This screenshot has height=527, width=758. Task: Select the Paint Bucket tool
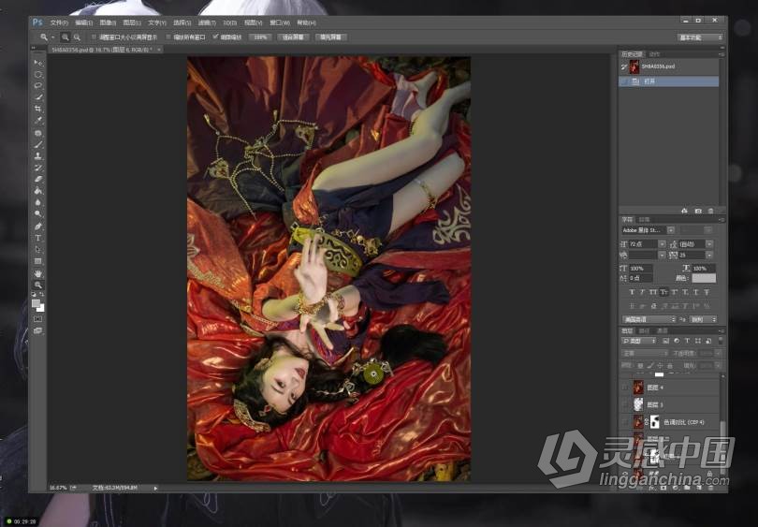pos(37,191)
